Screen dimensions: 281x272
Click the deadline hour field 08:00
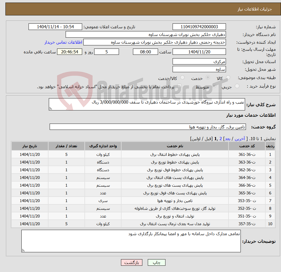(145, 52)
